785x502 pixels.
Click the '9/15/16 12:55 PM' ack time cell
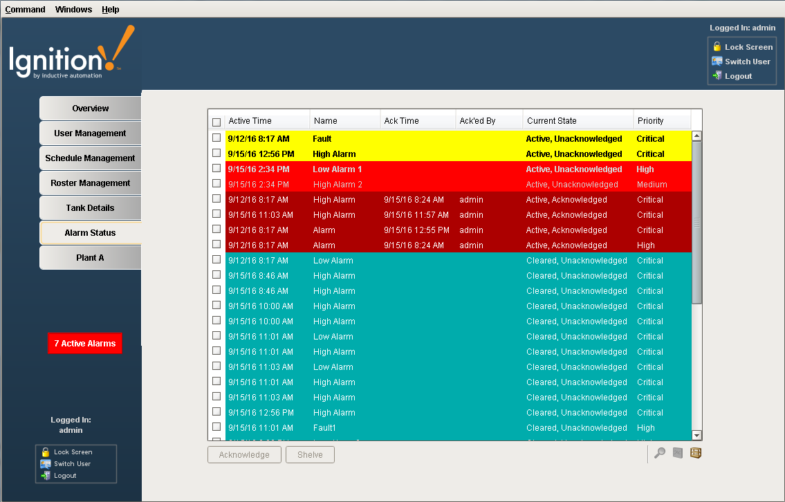(x=416, y=230)
